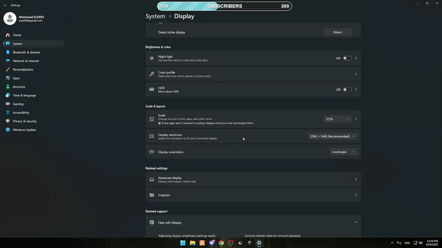442x248 pixels.
Task: Open Bluetooth & devices settings
Action: click(x=33, y=52)
